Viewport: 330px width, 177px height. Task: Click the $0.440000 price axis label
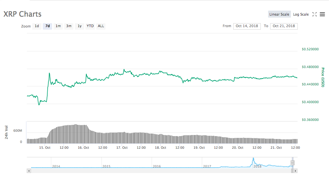point(310,84)
